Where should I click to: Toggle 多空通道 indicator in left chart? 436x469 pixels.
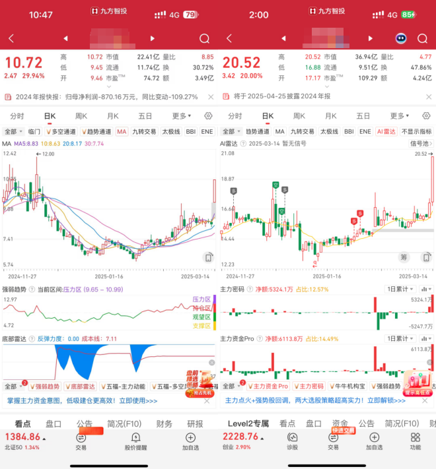61,132
